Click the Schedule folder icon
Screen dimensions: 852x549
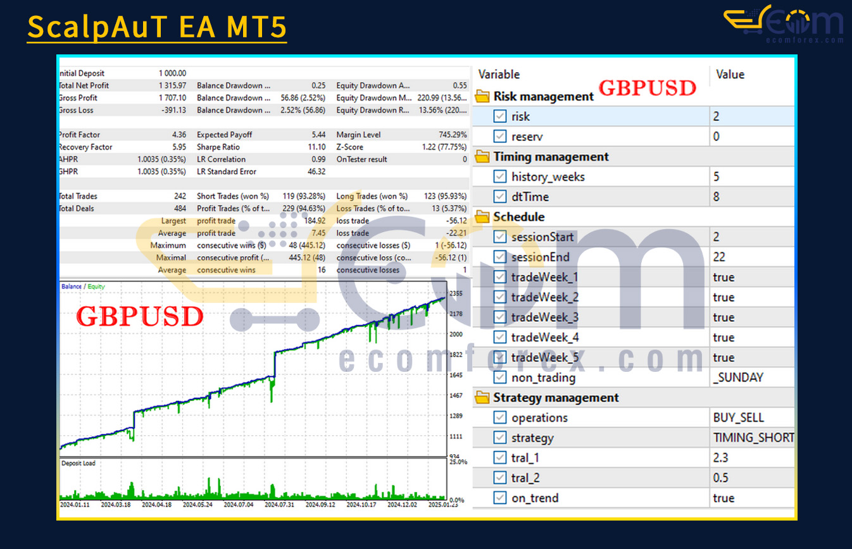(482, 217)
